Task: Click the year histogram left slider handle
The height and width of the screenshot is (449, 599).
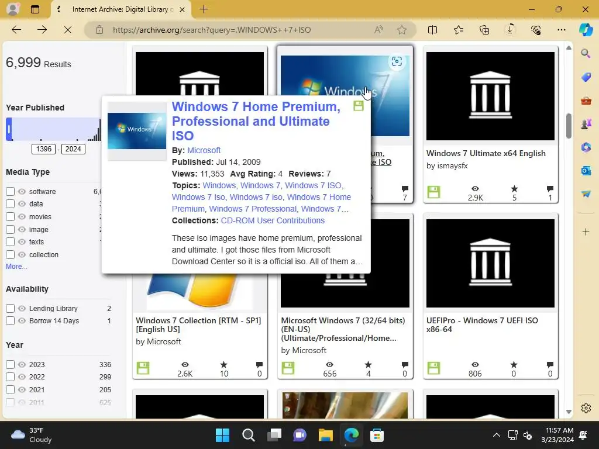Action: [x=9, y=129]
